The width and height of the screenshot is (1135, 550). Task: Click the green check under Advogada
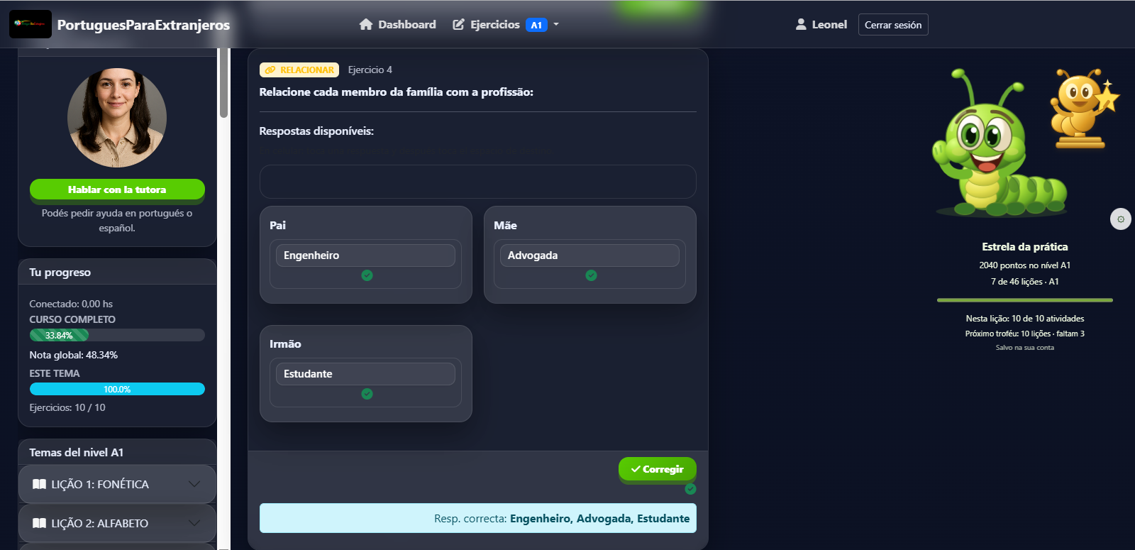tap(591, 275)
